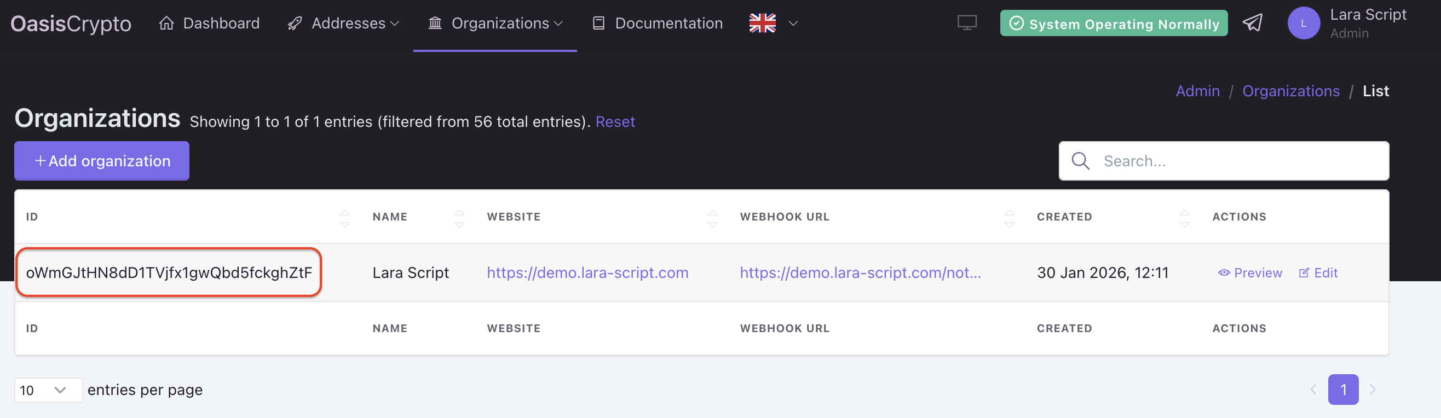Viewport: 1441px width, 418px height.
Task: Edit the Lara Script organization
Action: tap(1318, 272)
